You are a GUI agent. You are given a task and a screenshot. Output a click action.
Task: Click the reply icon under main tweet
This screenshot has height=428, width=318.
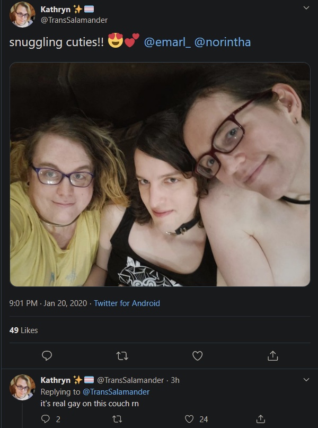pos(47,356)
